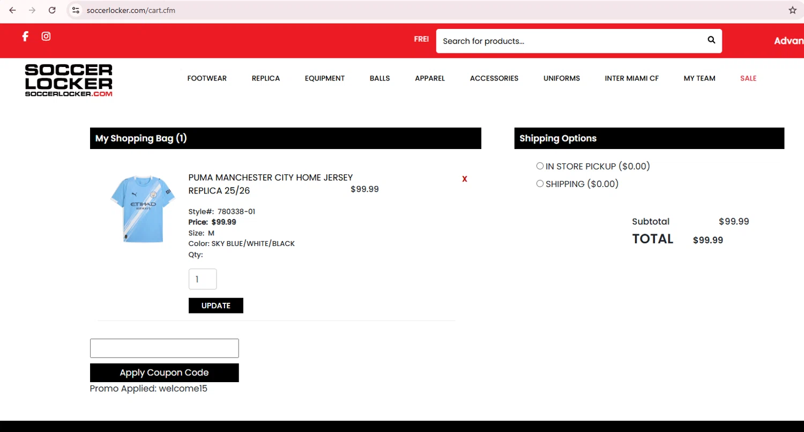
Task: Open the Equipment menu
Action: click(325, 78)
